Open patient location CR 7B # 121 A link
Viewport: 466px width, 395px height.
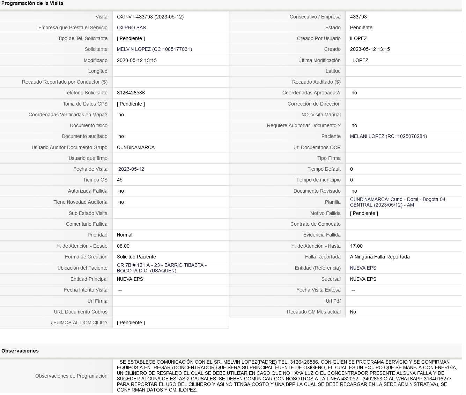[162, 268]
